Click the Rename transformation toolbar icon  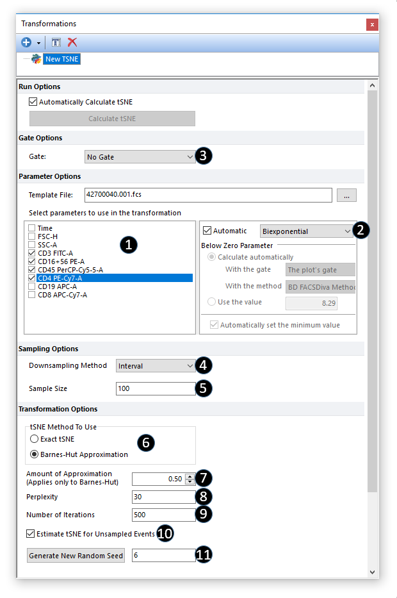point(56,42)
